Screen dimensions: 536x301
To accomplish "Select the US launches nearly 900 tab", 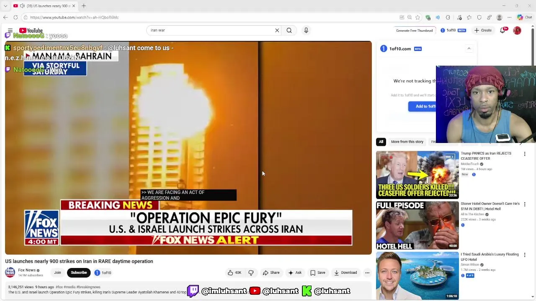I will coord(44,6).
